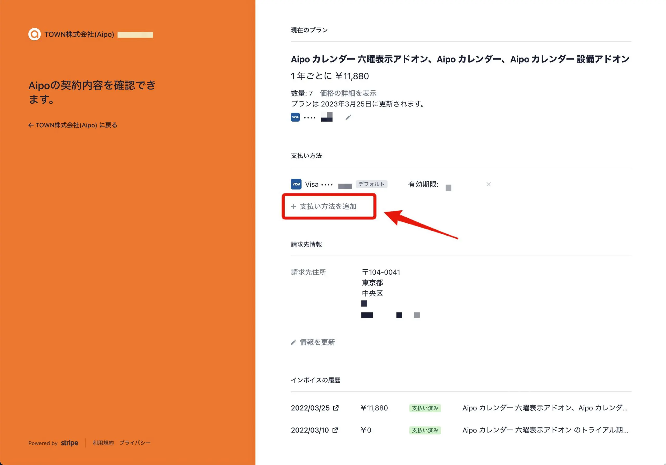Open Stripe link in footer
Screen dimensions: 666x465
(69, 443)
